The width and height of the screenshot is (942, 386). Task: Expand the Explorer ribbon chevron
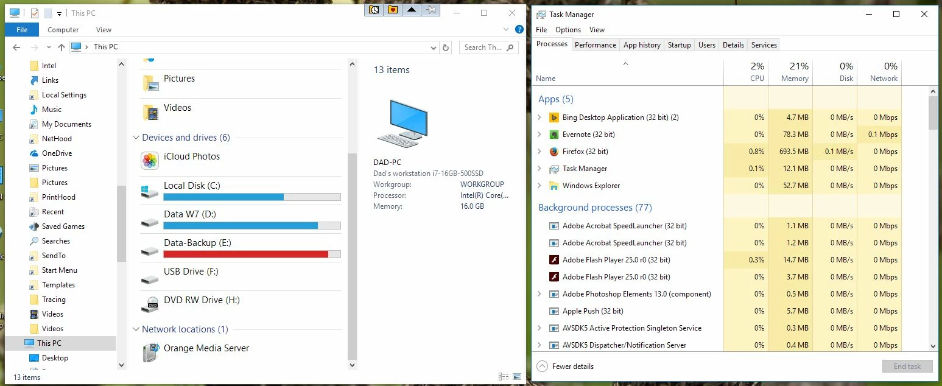pyautogui.click(x=506, y=29)
